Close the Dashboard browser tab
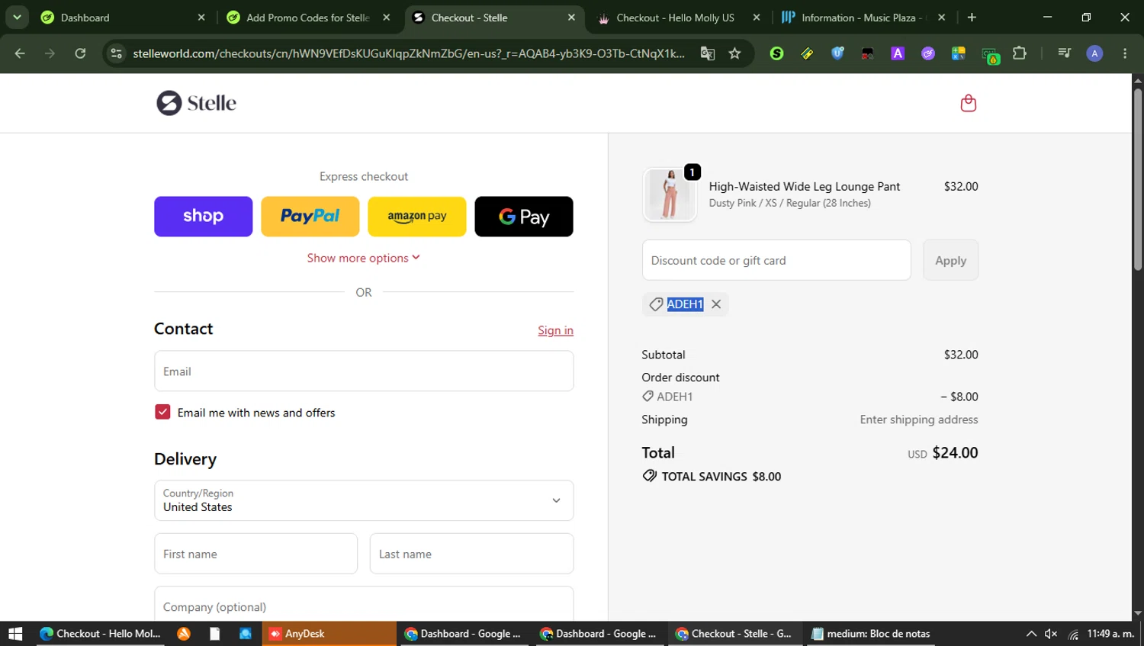This screenshot has height=646, width=1144. (201, 18)
